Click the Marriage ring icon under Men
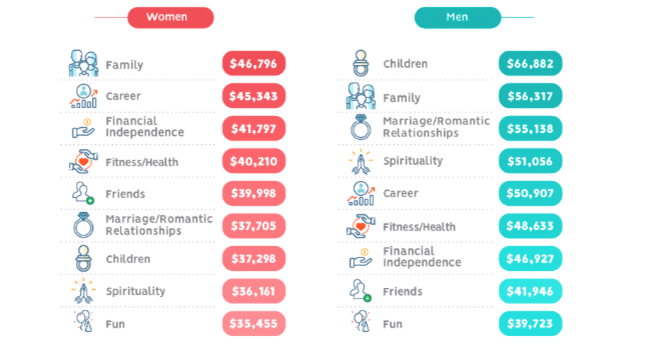This screenshot has width=663, height=347. [x=361, y=127]
